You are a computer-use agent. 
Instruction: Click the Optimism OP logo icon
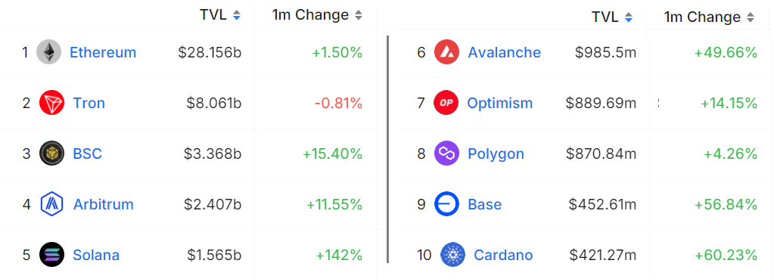click(x=446, y=103)
